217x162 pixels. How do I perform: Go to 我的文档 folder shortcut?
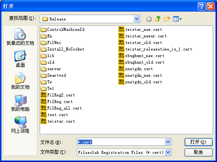20,81
